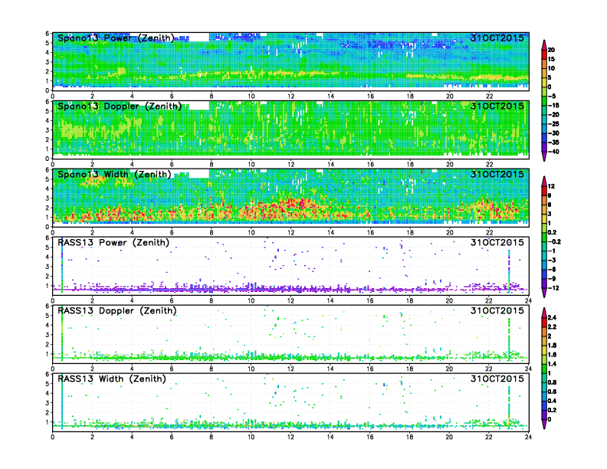This screenshot has width=607, height=469.
Task: Click the "1.8" label on the bottom colorbar
Action: 553,346
